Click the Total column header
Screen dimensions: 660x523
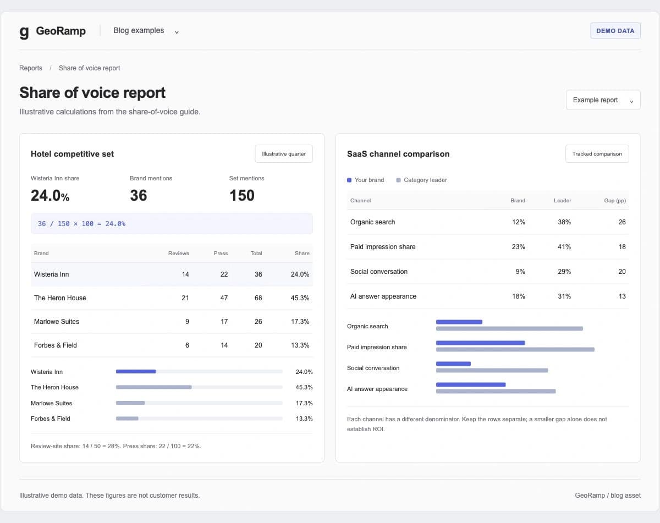(x=256, y=254)
